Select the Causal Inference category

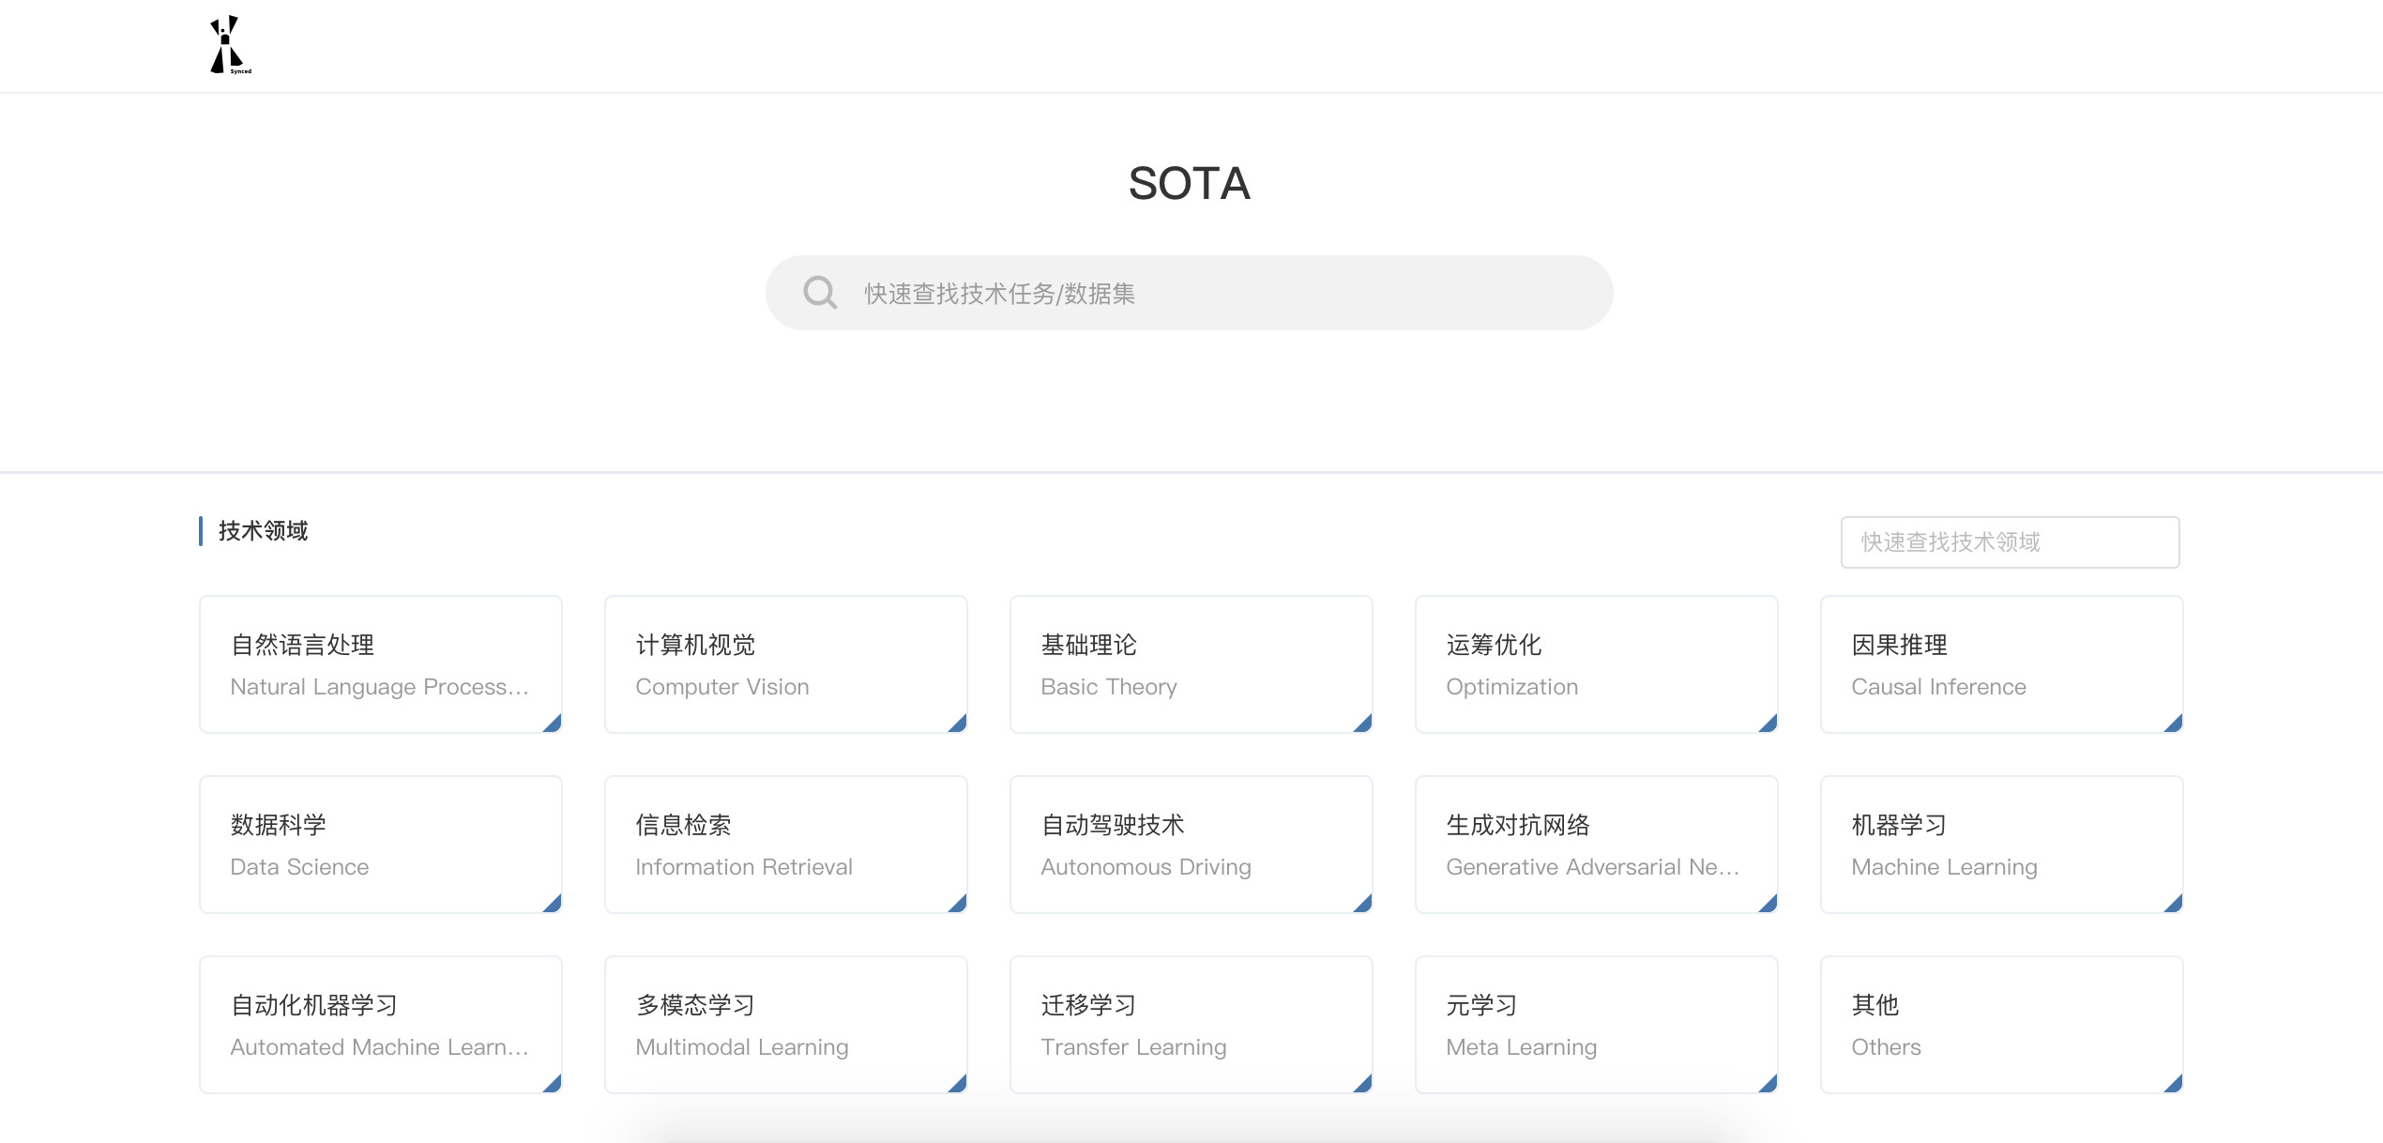point(2001,663)
